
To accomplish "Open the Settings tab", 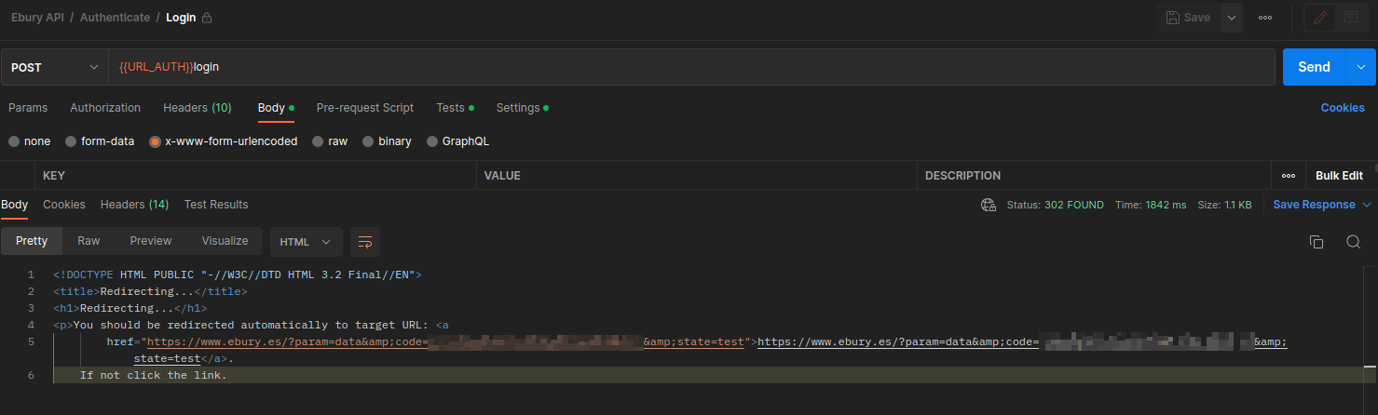I will (522, 108).
